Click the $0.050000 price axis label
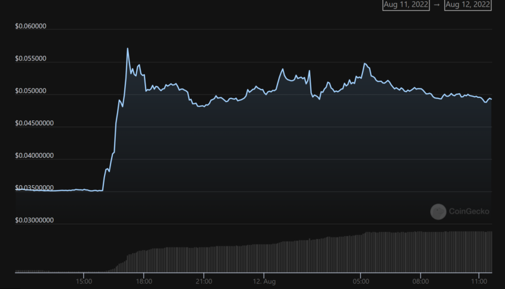505x289 pixels. [x=30, y=91]
